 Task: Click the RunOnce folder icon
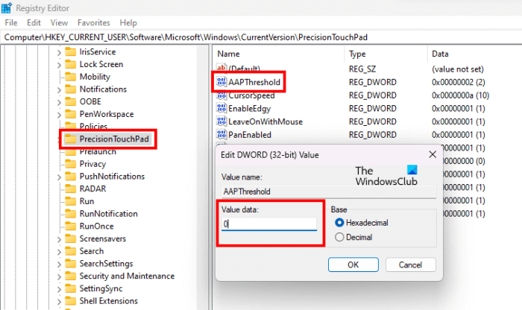(70, 227)
